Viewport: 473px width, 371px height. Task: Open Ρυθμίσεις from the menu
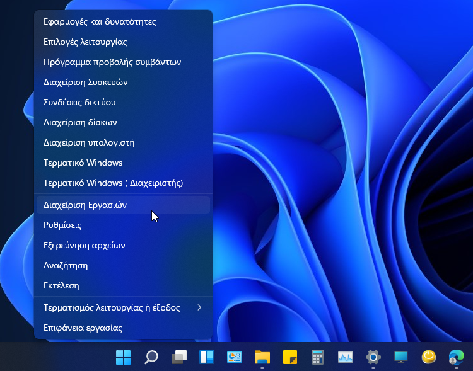(x=123, y=225)
